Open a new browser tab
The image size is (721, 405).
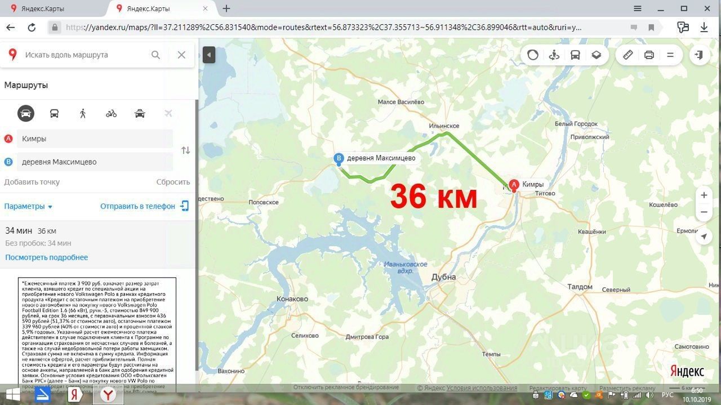(226, 8)
